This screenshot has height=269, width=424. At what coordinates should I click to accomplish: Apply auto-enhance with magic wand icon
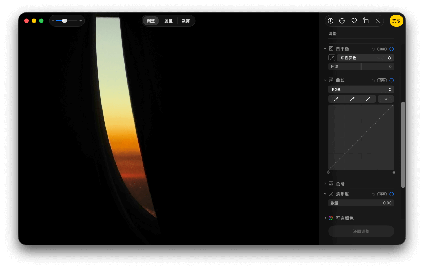(378, 21)
